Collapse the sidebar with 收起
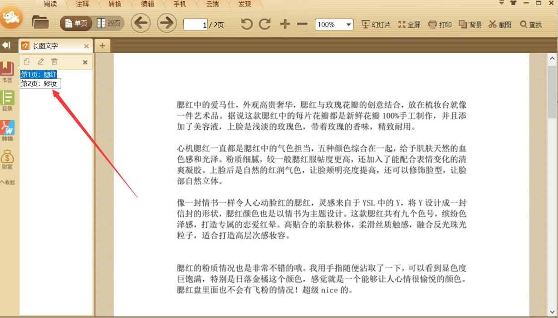 (7, 182)
